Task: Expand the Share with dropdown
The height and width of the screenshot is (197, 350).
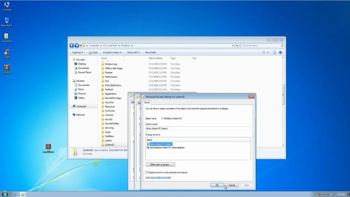Action: (x=133, y=53)
